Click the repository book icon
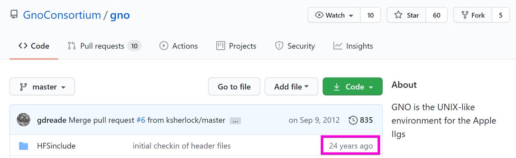Screen dimensions: 516x158 point(14,15)
